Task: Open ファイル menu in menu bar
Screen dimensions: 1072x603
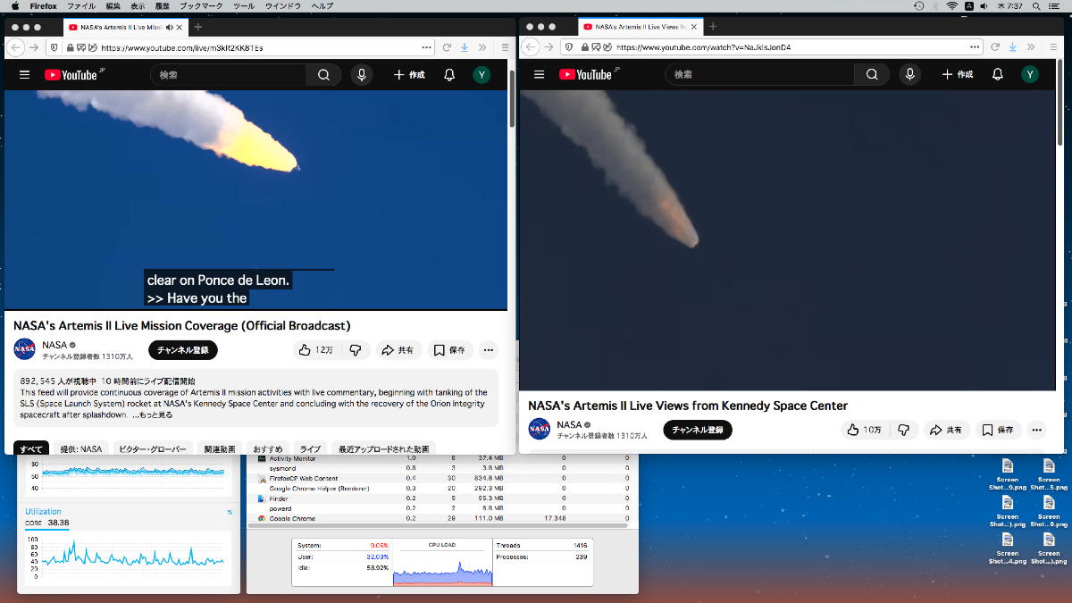Action: (81, 6)
